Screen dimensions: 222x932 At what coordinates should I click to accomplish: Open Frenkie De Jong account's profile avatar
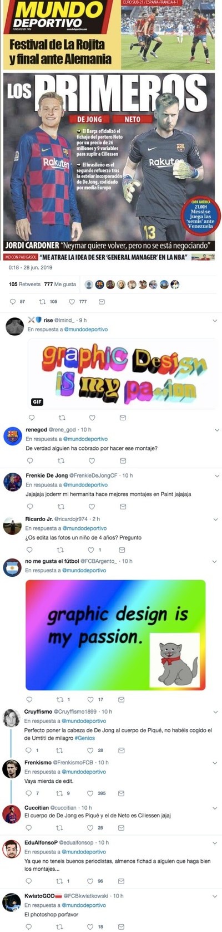pos(12,482)
